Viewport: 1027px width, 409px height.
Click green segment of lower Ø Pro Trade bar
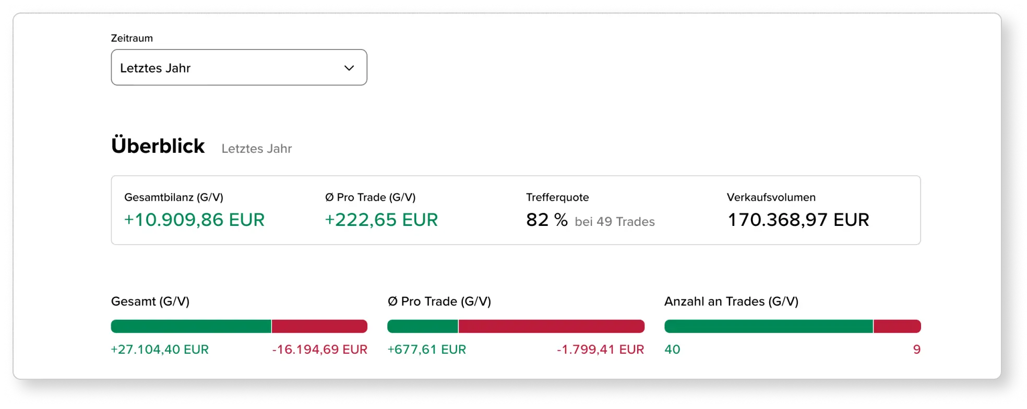pyautogui.click(x=422, y=327)
